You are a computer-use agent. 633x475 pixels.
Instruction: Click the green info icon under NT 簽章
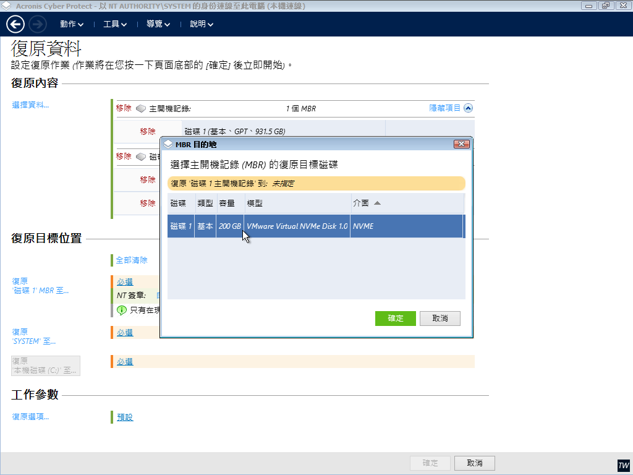coord(122,310)
